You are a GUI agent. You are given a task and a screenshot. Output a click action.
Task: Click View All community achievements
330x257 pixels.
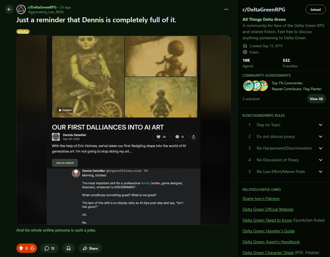pos(316,99)
